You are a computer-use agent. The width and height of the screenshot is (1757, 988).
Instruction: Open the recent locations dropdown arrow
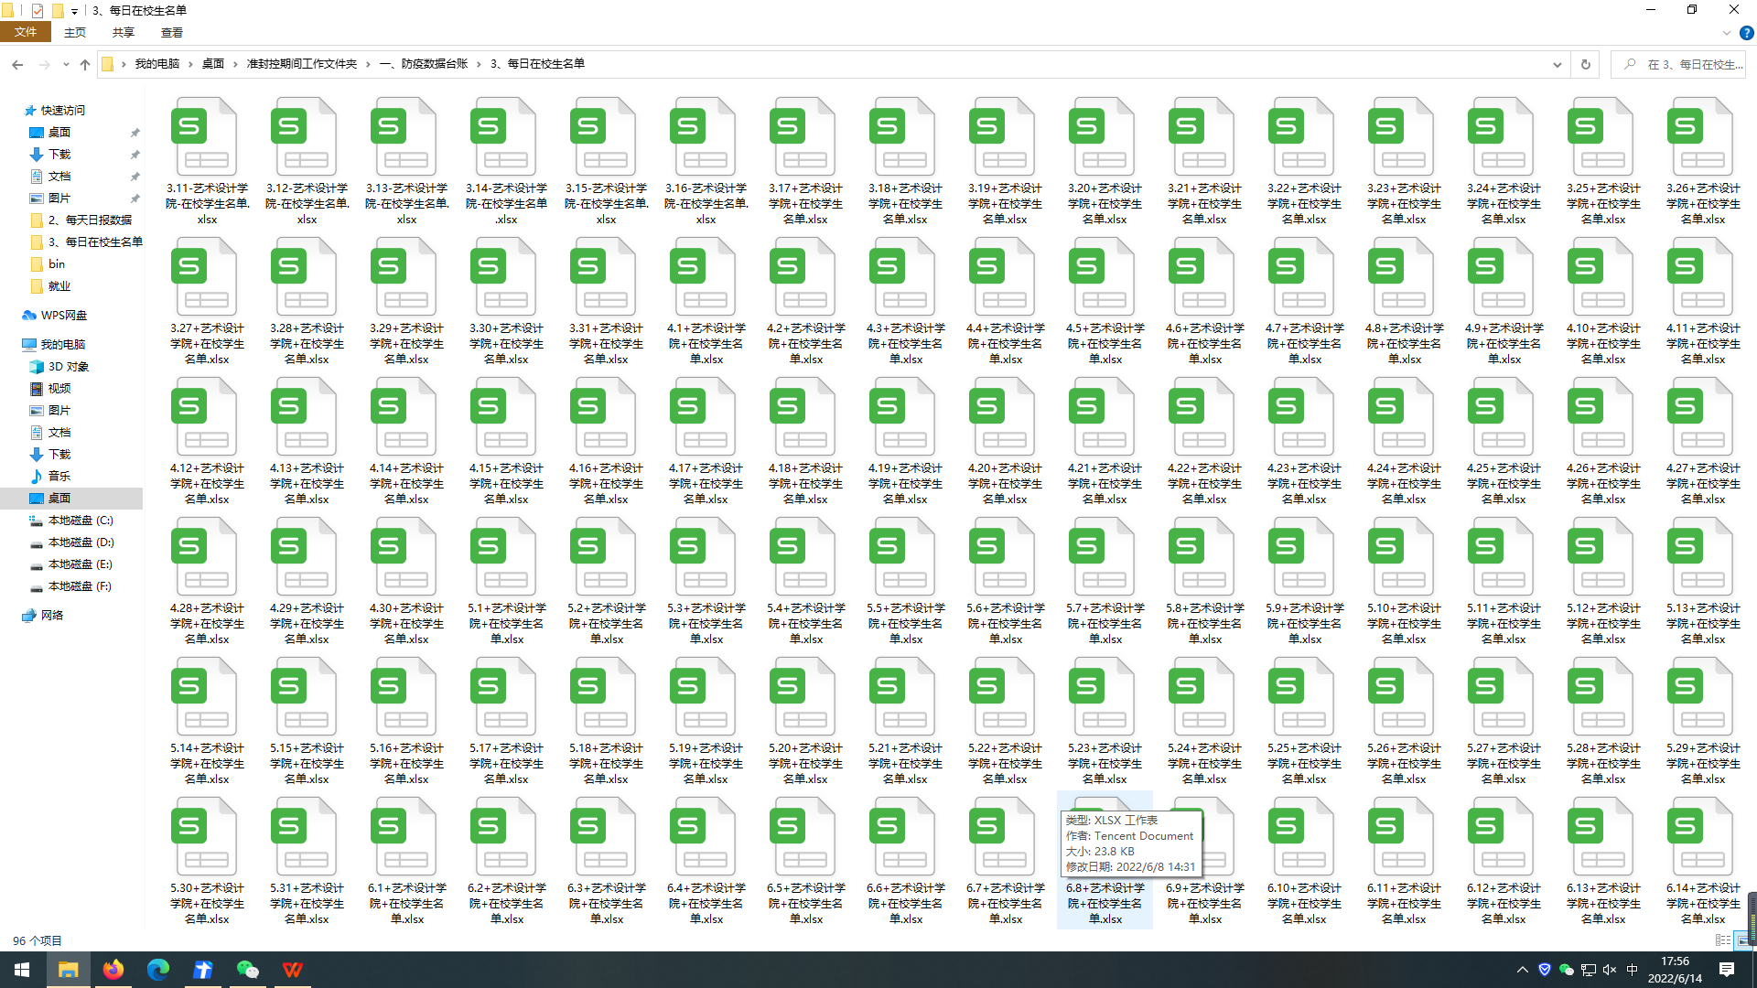point(66,64)
